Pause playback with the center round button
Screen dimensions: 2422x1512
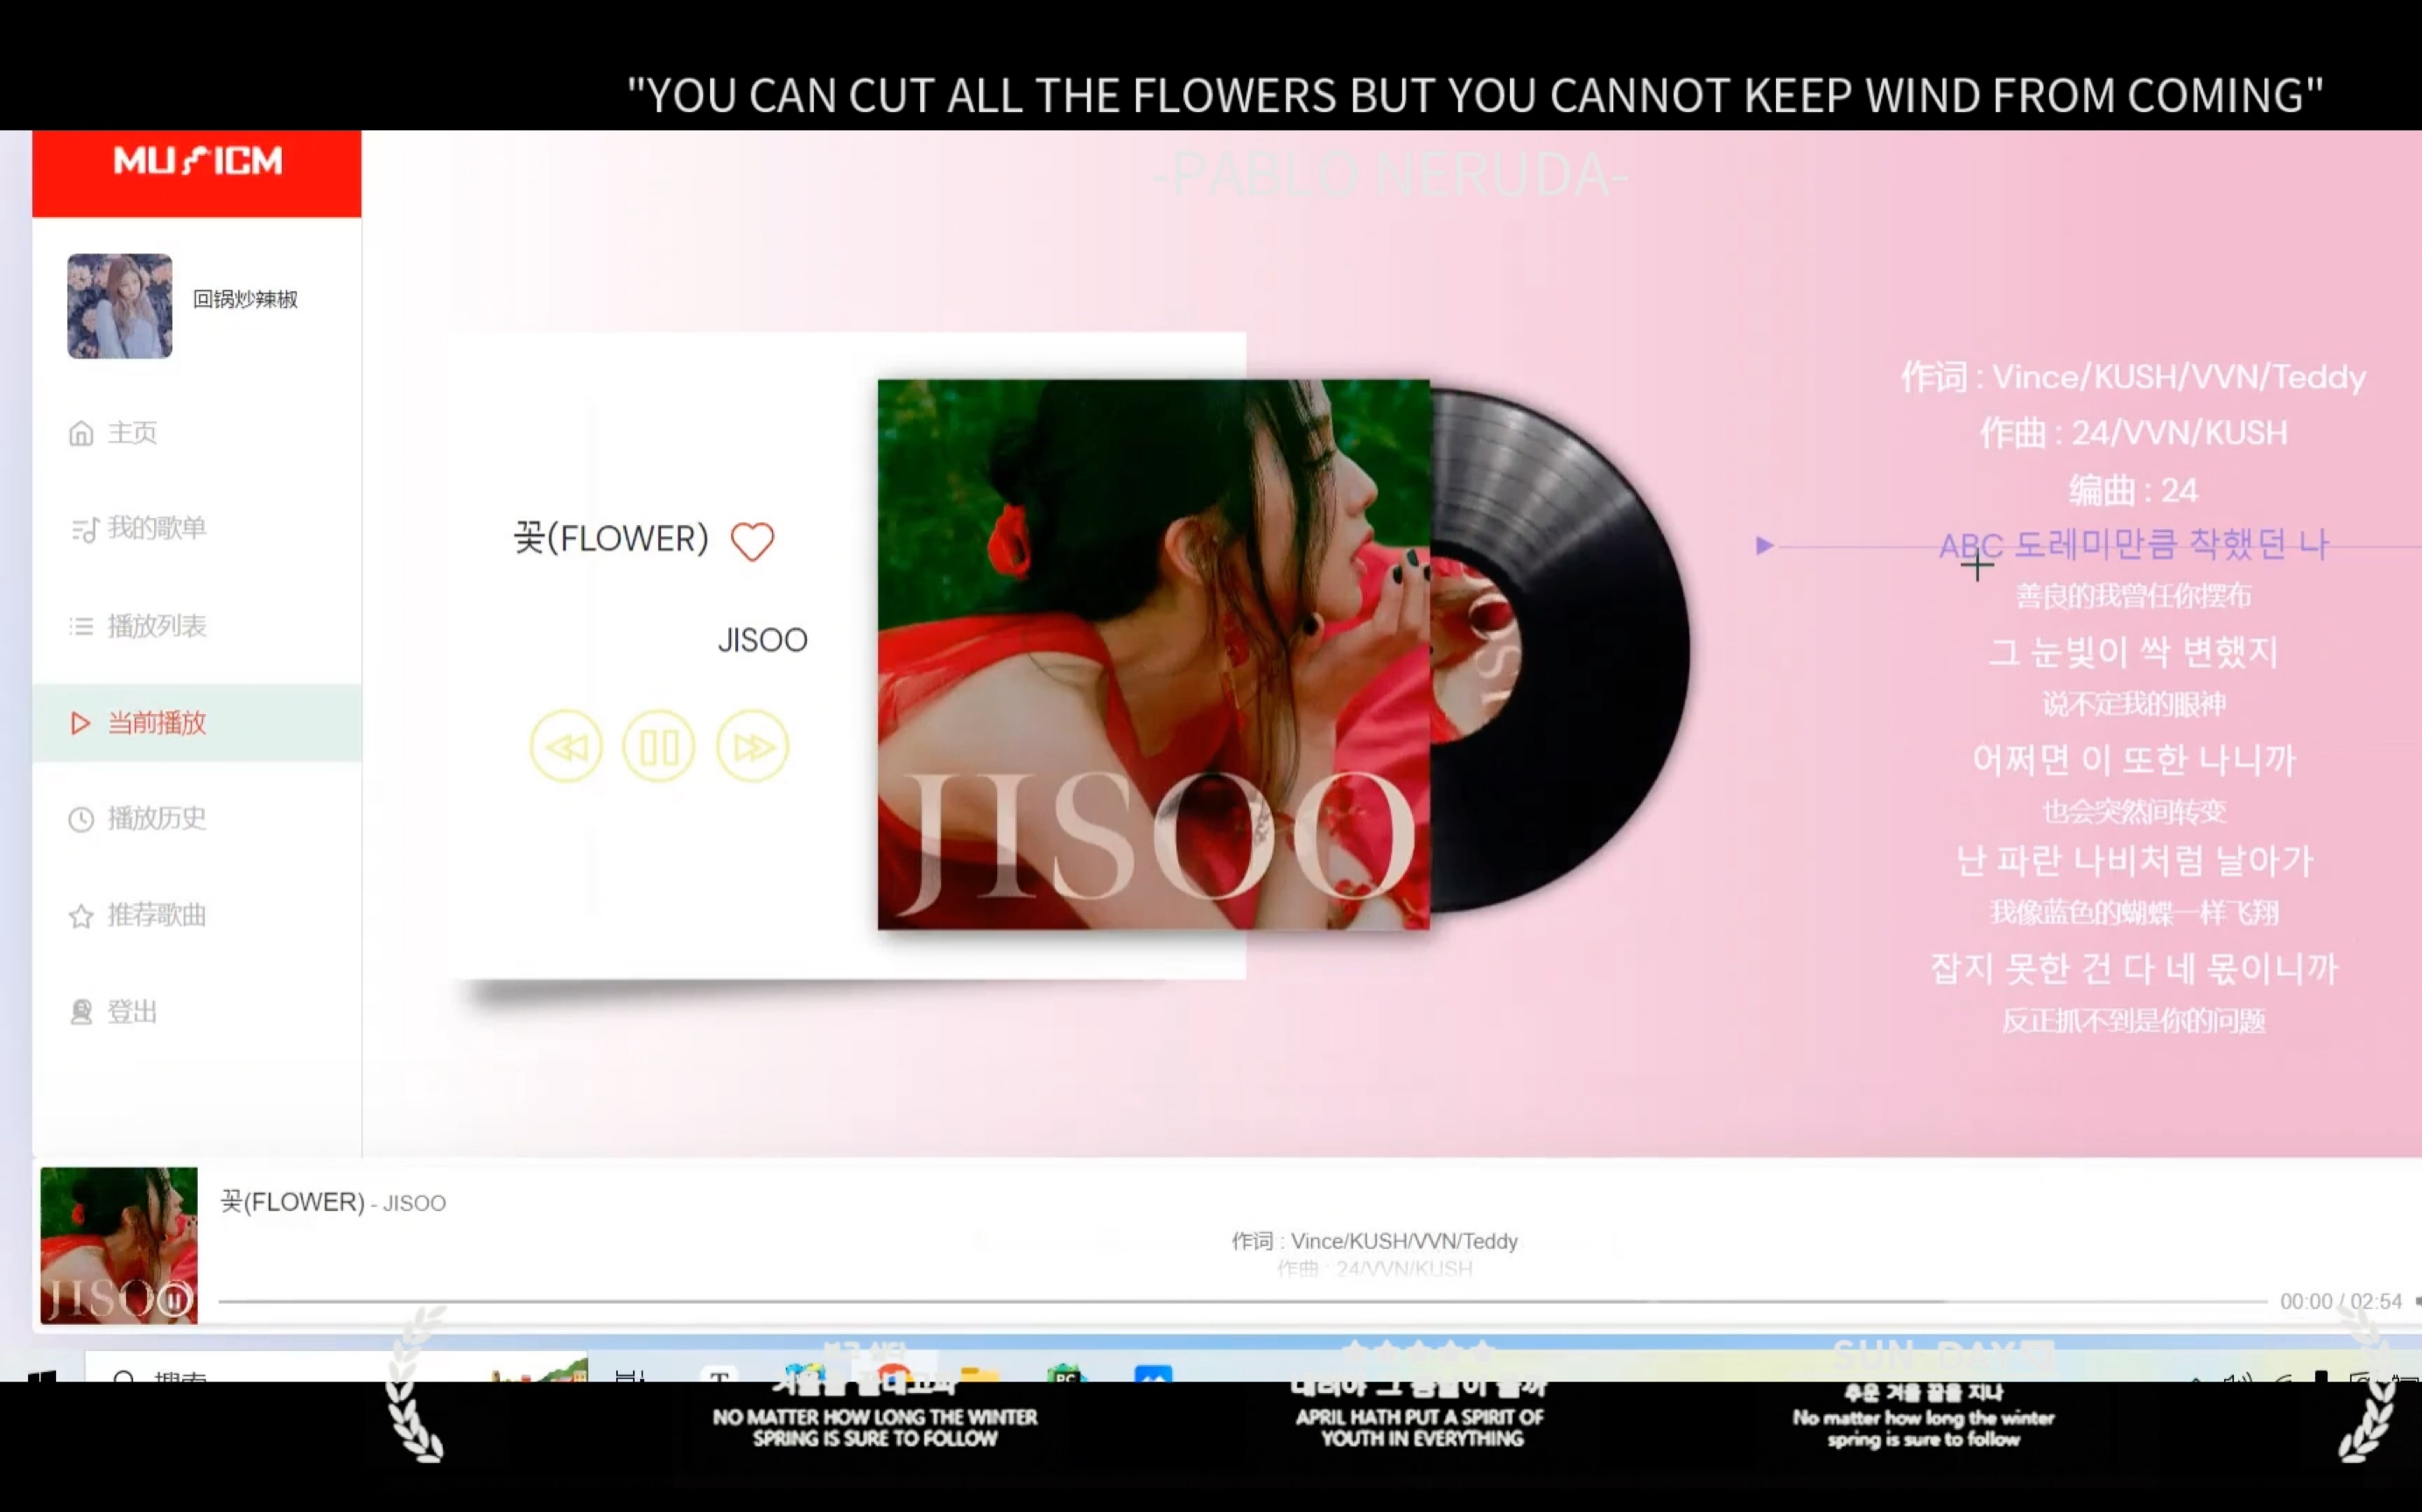tap(658, 746)
